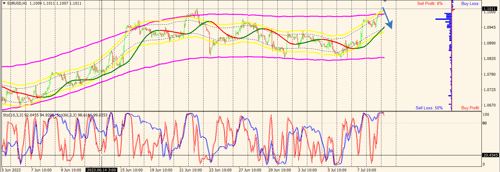
Task: Click the 21 Jun 10:00 time axis label
Action: point(191,170)
